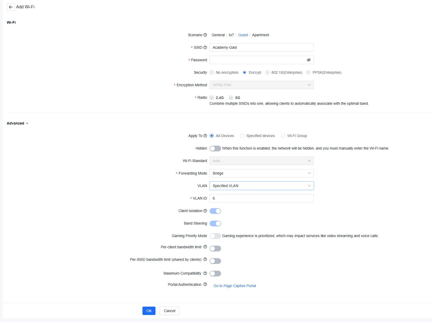Select the Guest scenario

[243, 35]
